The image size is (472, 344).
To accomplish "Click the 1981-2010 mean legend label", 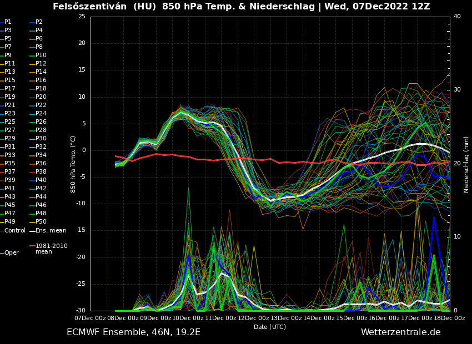I will (x=51, y=249).
